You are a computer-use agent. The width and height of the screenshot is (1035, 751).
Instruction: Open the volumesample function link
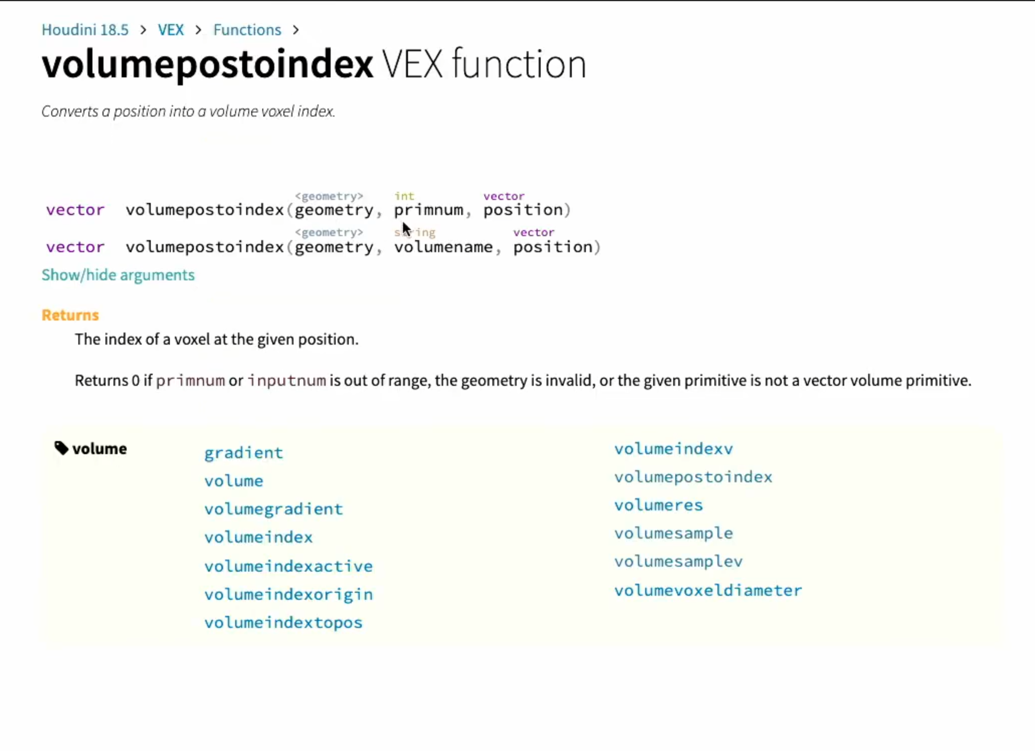point(674,533)
